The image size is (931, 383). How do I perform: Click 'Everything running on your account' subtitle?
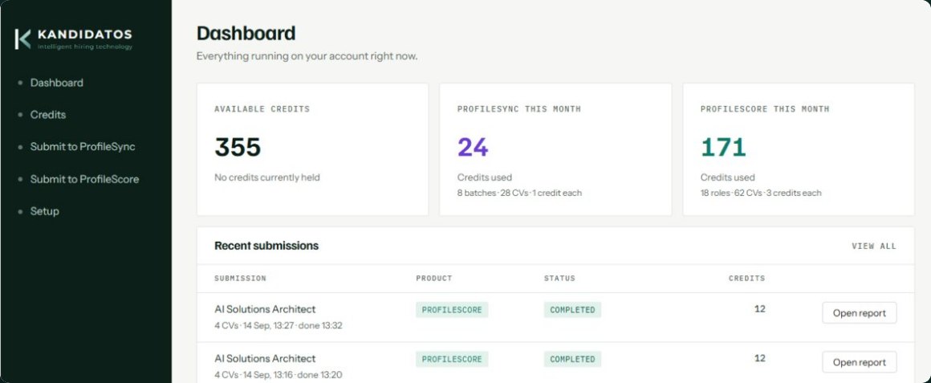(307, 57)
